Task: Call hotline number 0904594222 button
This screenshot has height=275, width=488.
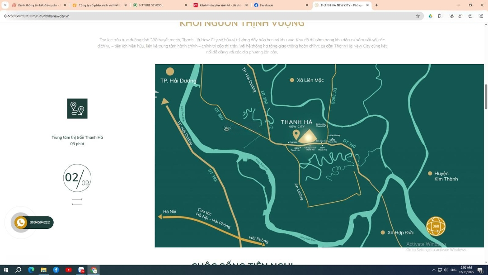Action: click(x=40, y=223)
